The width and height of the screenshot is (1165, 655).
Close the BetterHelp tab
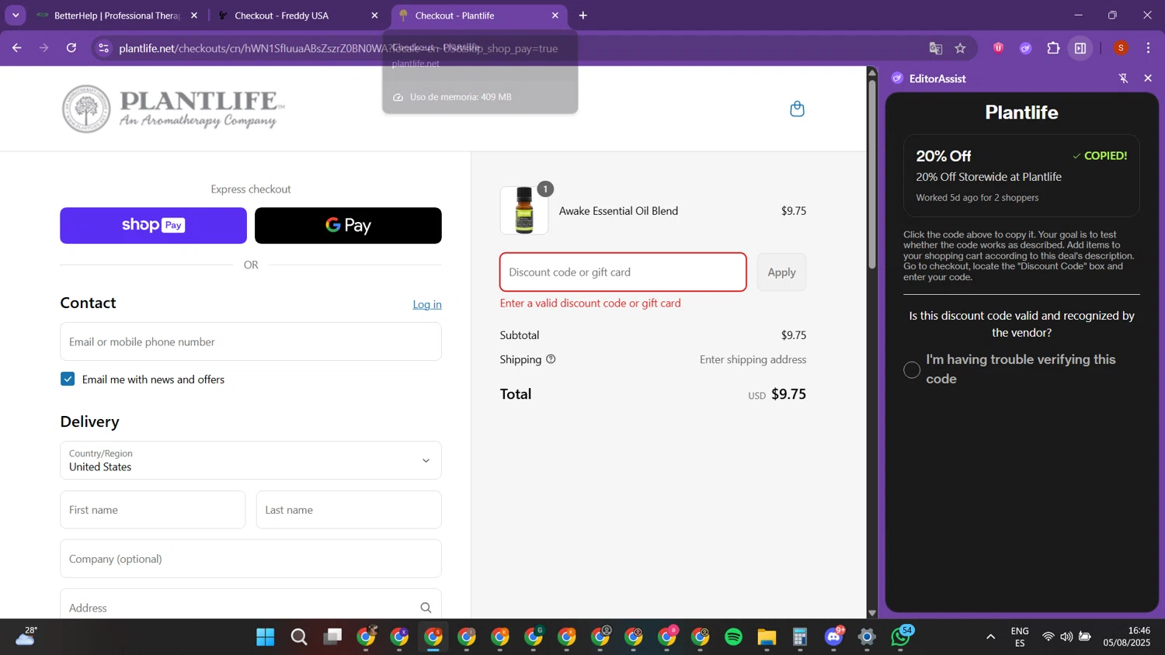[x=194, y=16]
